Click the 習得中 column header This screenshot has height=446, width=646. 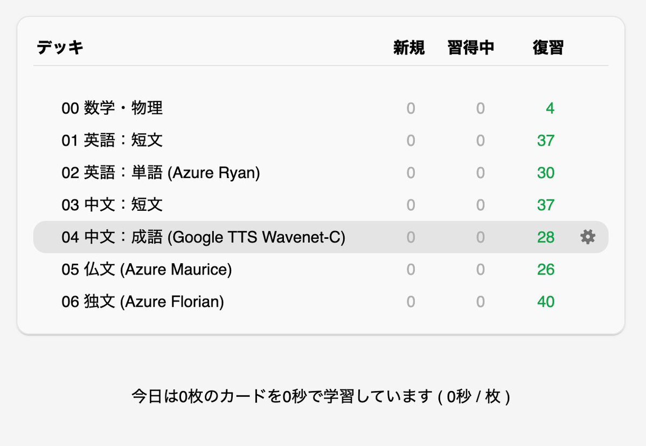[x=471, y=47]
